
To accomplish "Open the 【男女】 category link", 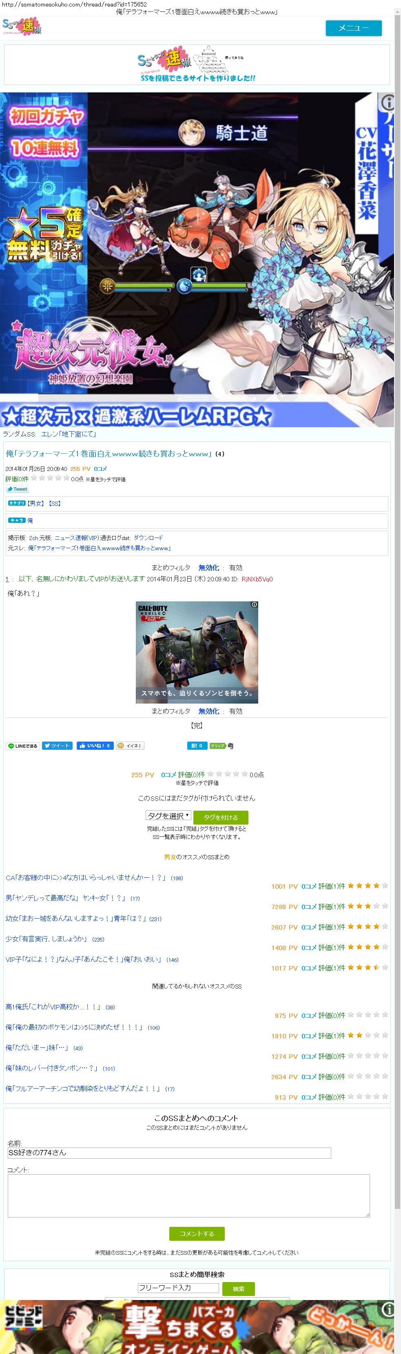I will 35,504.
